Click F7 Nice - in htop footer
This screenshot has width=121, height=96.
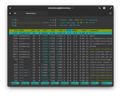[74, 83]
